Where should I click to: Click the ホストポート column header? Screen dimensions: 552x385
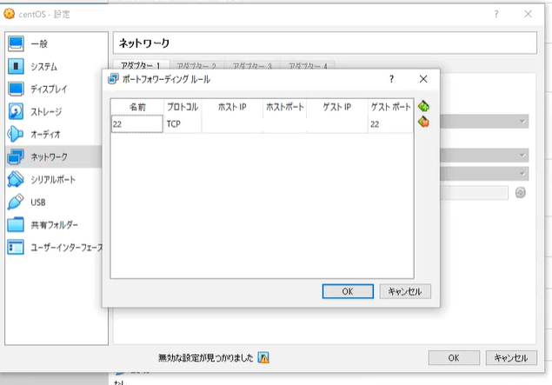[x=285, y=107]
